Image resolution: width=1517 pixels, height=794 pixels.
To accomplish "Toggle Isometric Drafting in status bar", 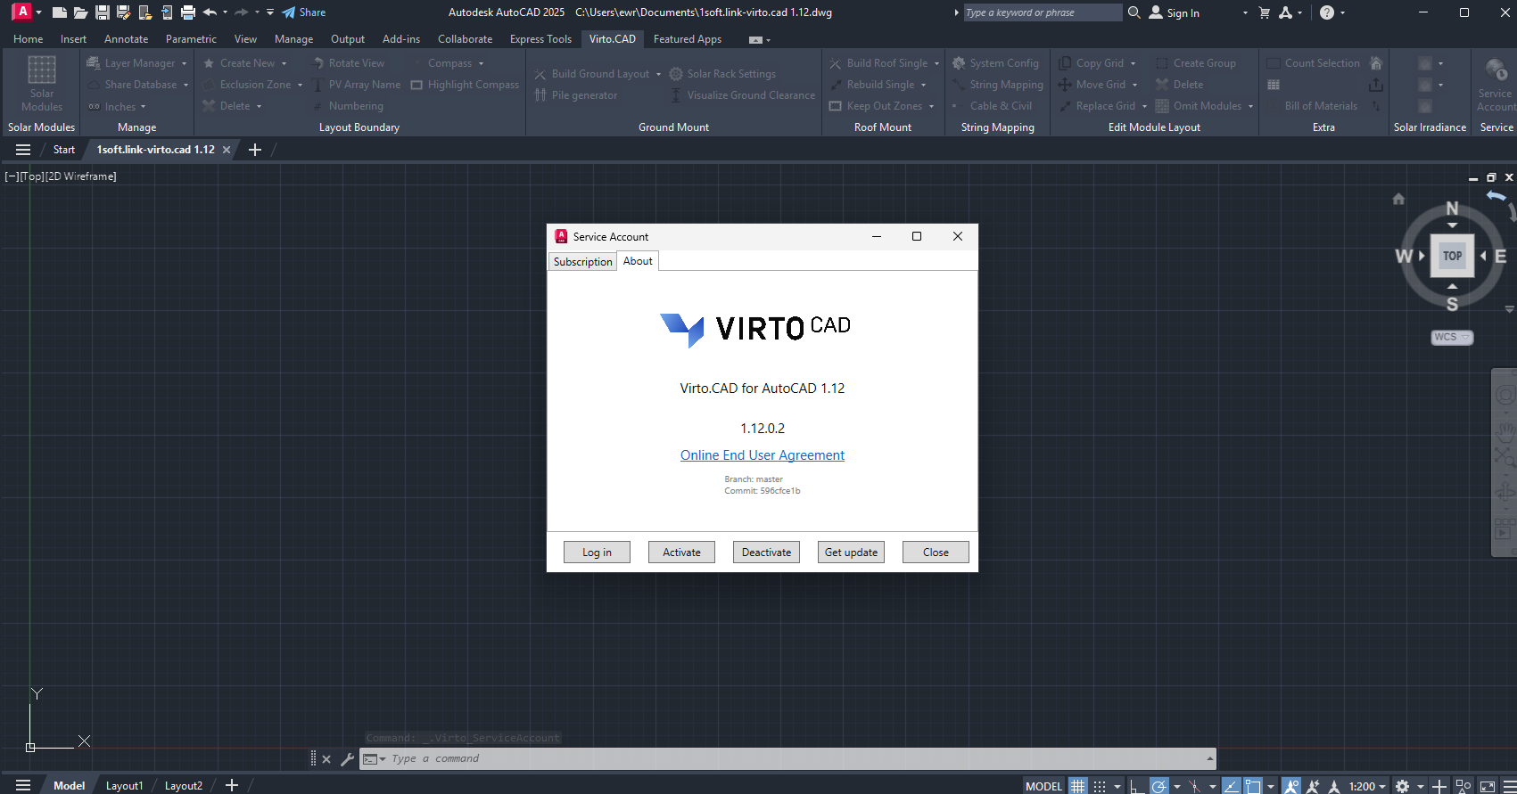I will tap(1194, 786).
